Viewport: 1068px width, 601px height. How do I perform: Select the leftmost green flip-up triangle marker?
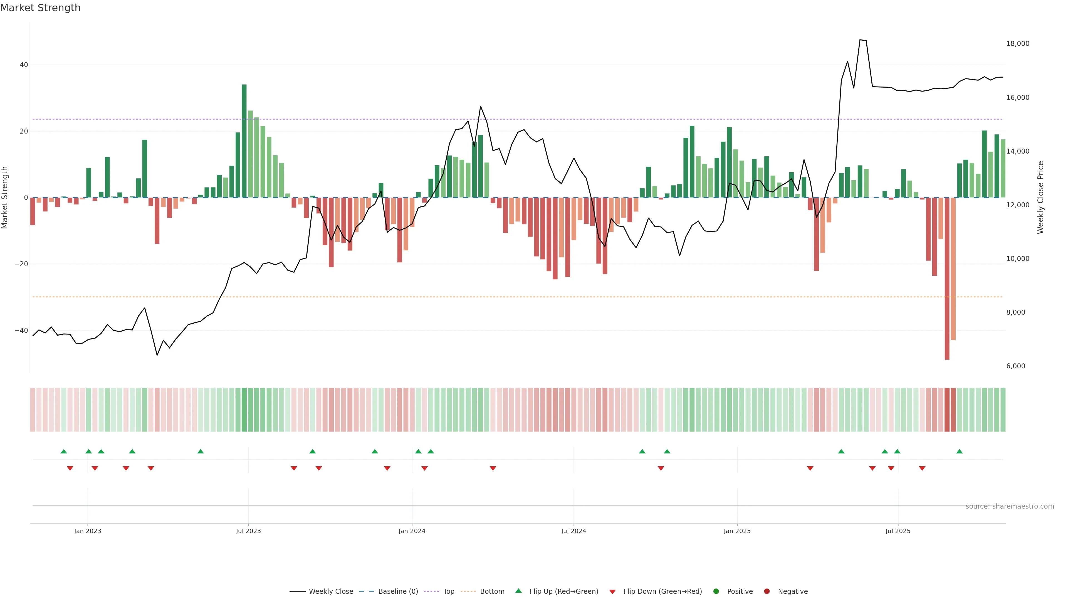[64, 451]
